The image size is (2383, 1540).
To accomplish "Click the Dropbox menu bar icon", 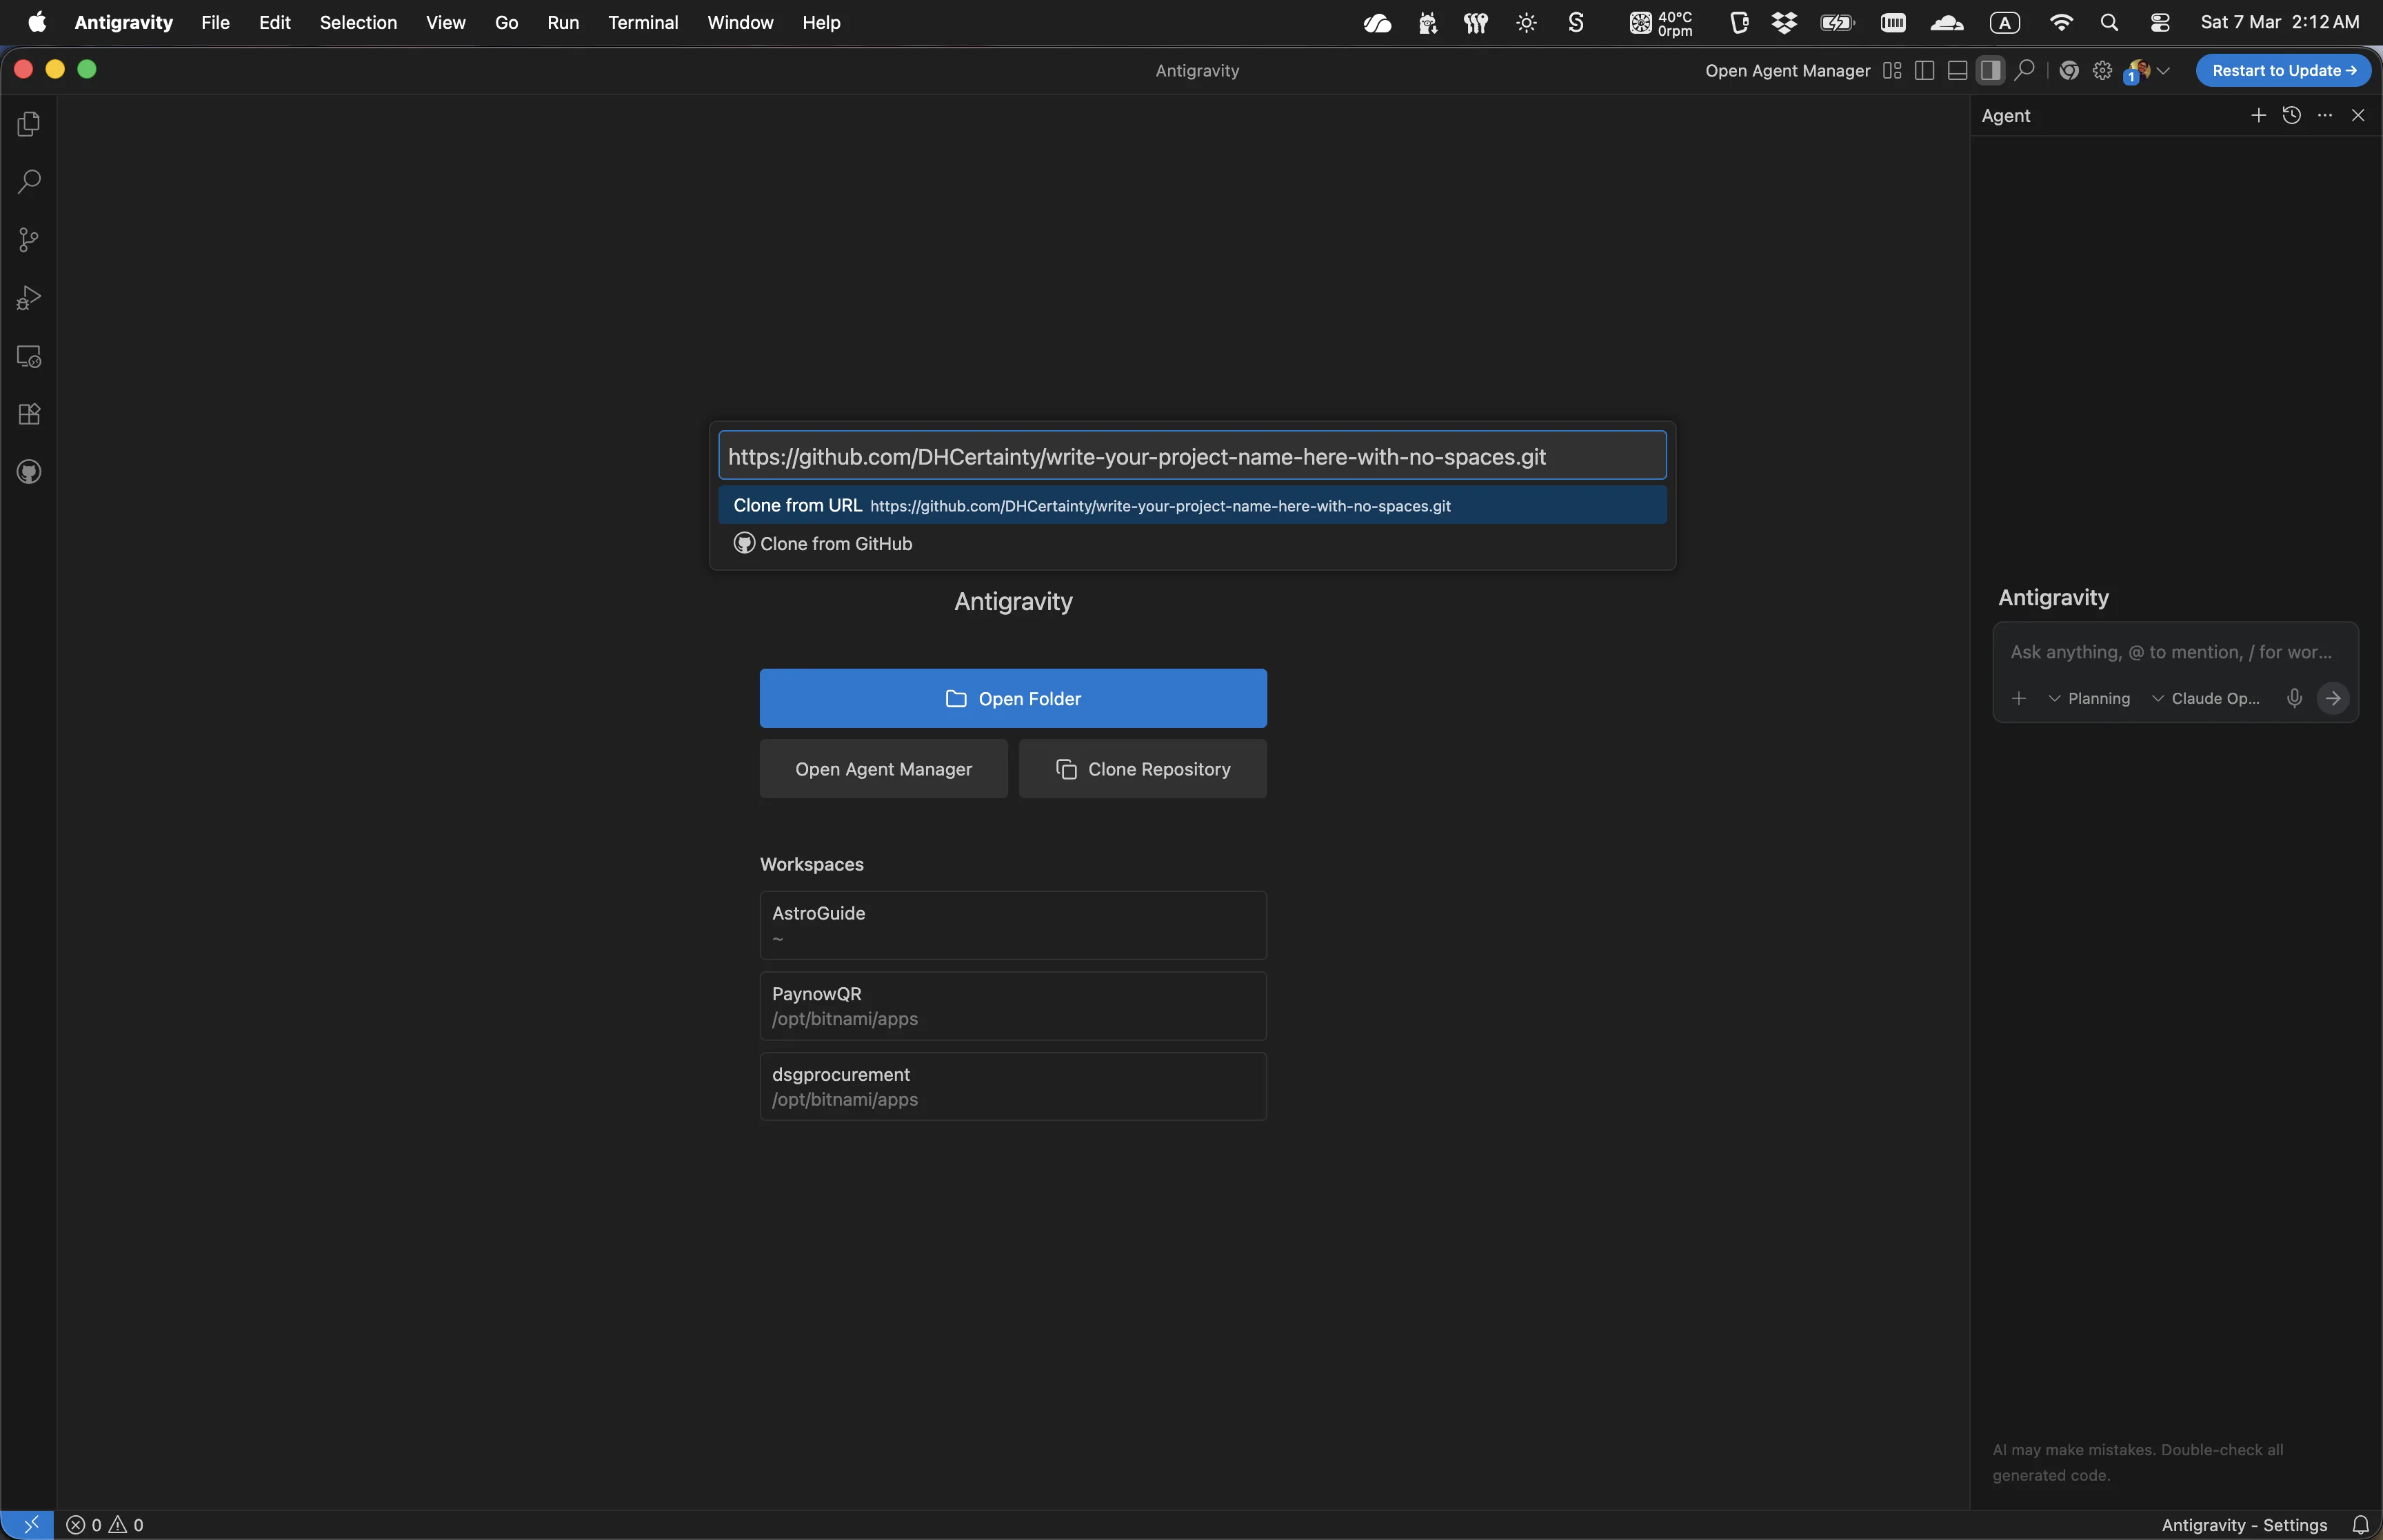I will click(x=1784, y=22).
